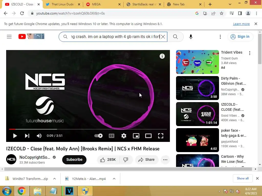Subscribe to NoCopyrightSounds channel
This screenshot has height=196, width=262.
[74, 160]
